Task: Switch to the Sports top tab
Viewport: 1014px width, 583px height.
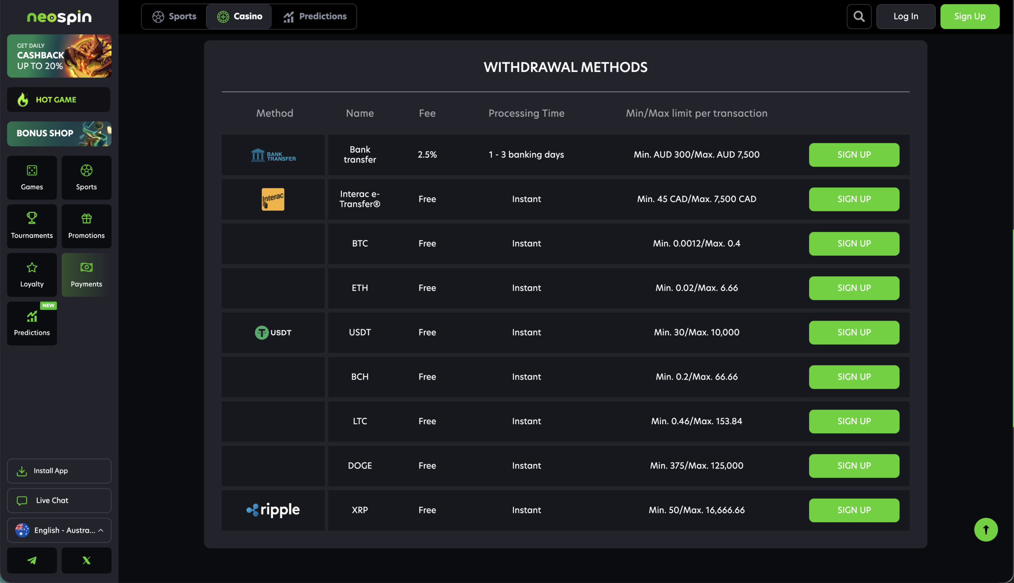Action: coord(174,16)
